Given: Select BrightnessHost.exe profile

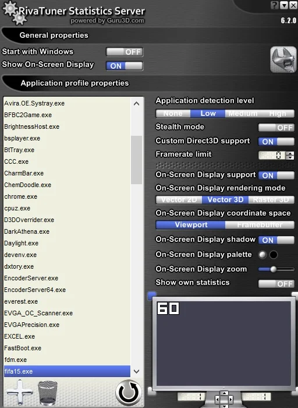Looking at the screenshot, I should pos(67,126).
